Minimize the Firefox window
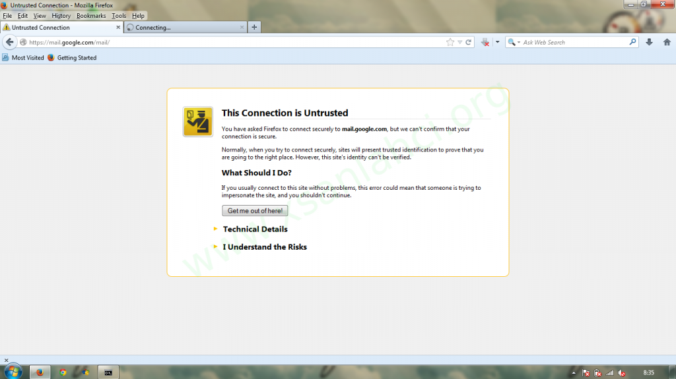Screen dimensions: 676x379 click(x=630, y=5)
